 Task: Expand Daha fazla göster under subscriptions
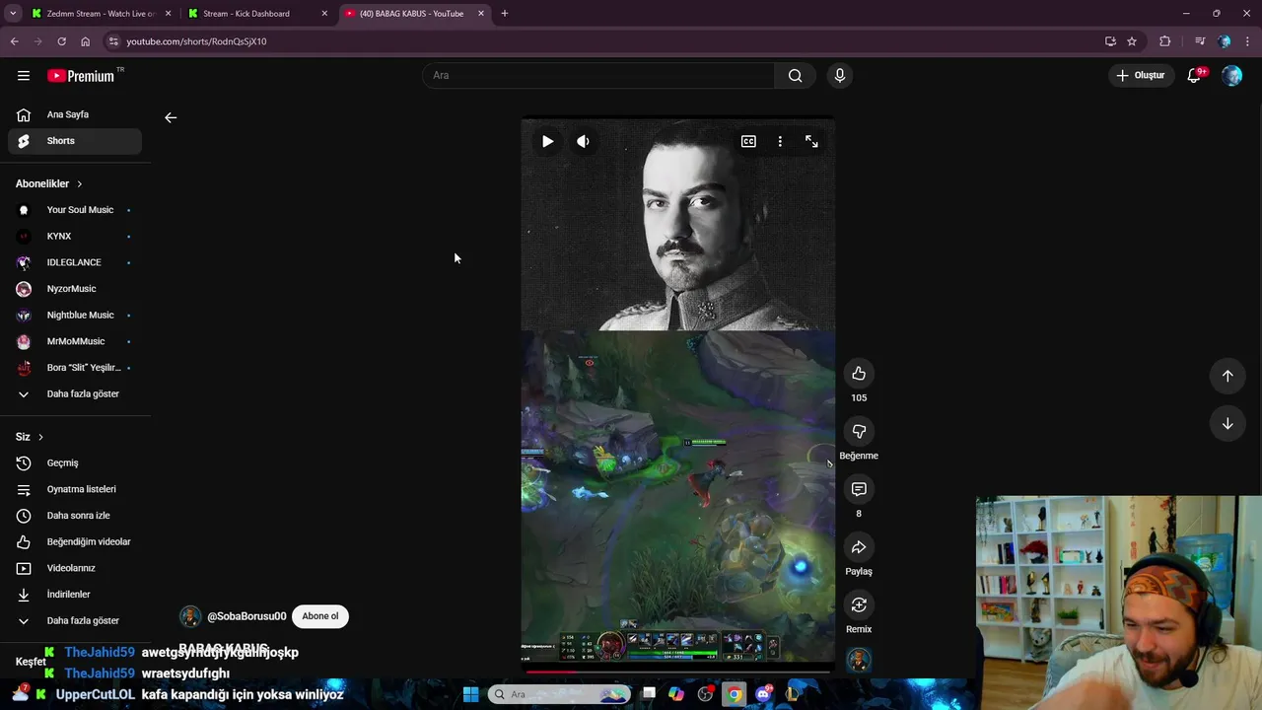tap(75, 394)
